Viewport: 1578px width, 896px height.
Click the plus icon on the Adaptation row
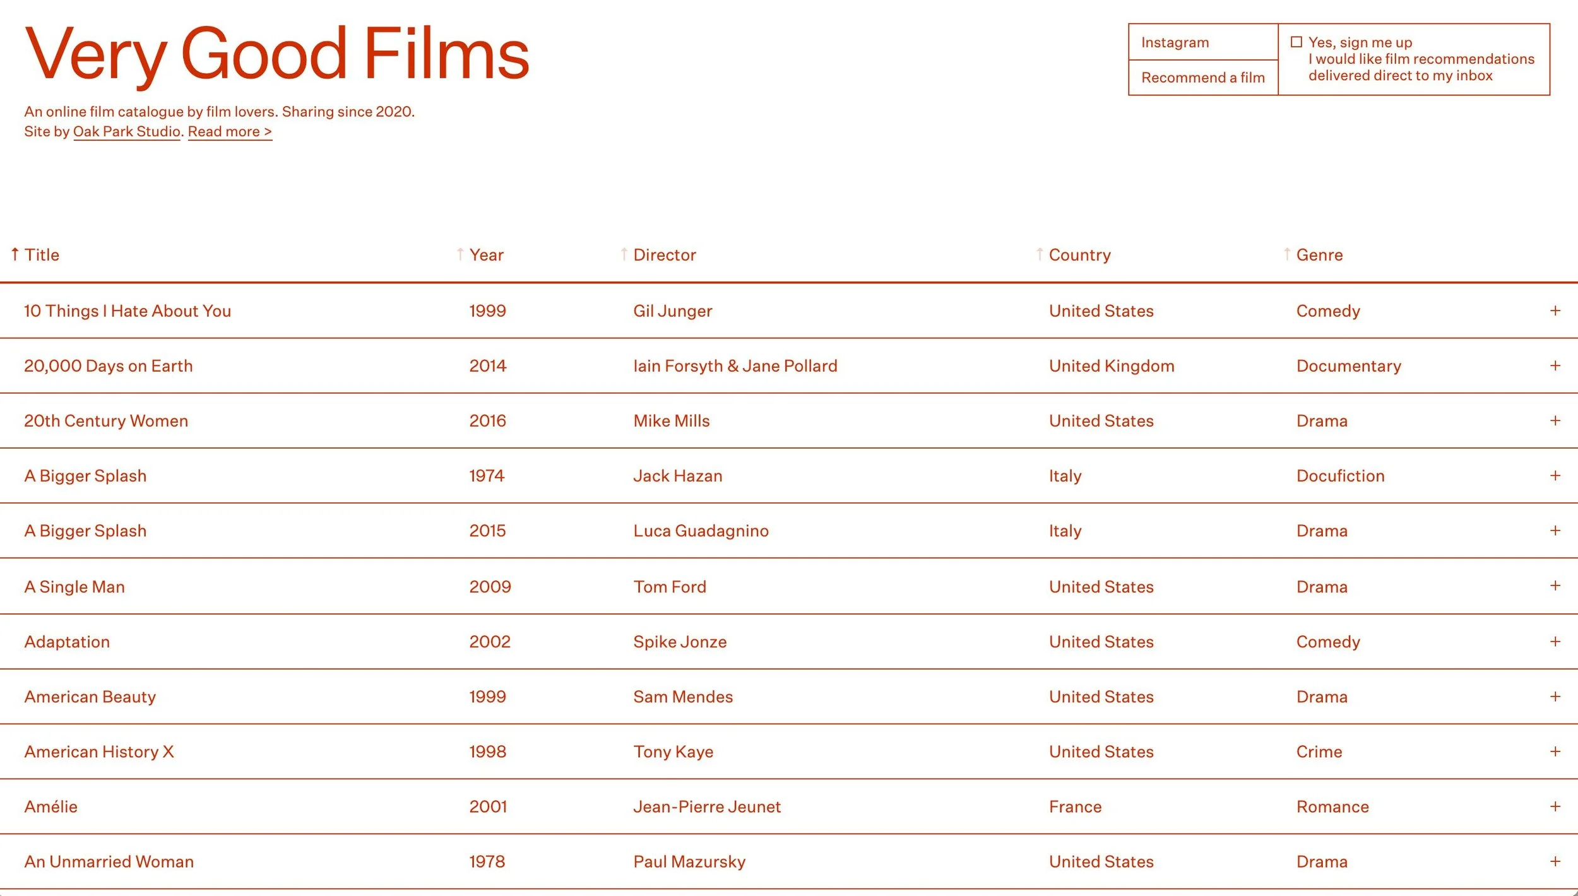coord(1555,641)
